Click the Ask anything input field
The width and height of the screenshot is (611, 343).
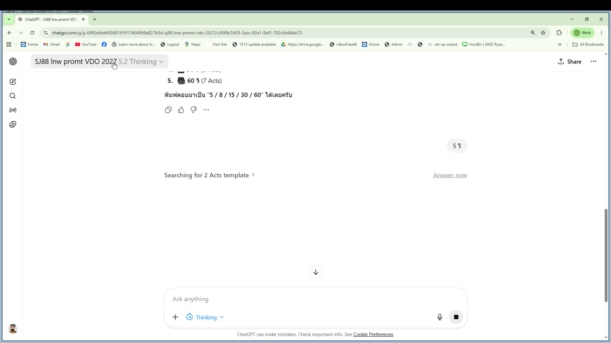pyautogui.click(x=302, y=299)
